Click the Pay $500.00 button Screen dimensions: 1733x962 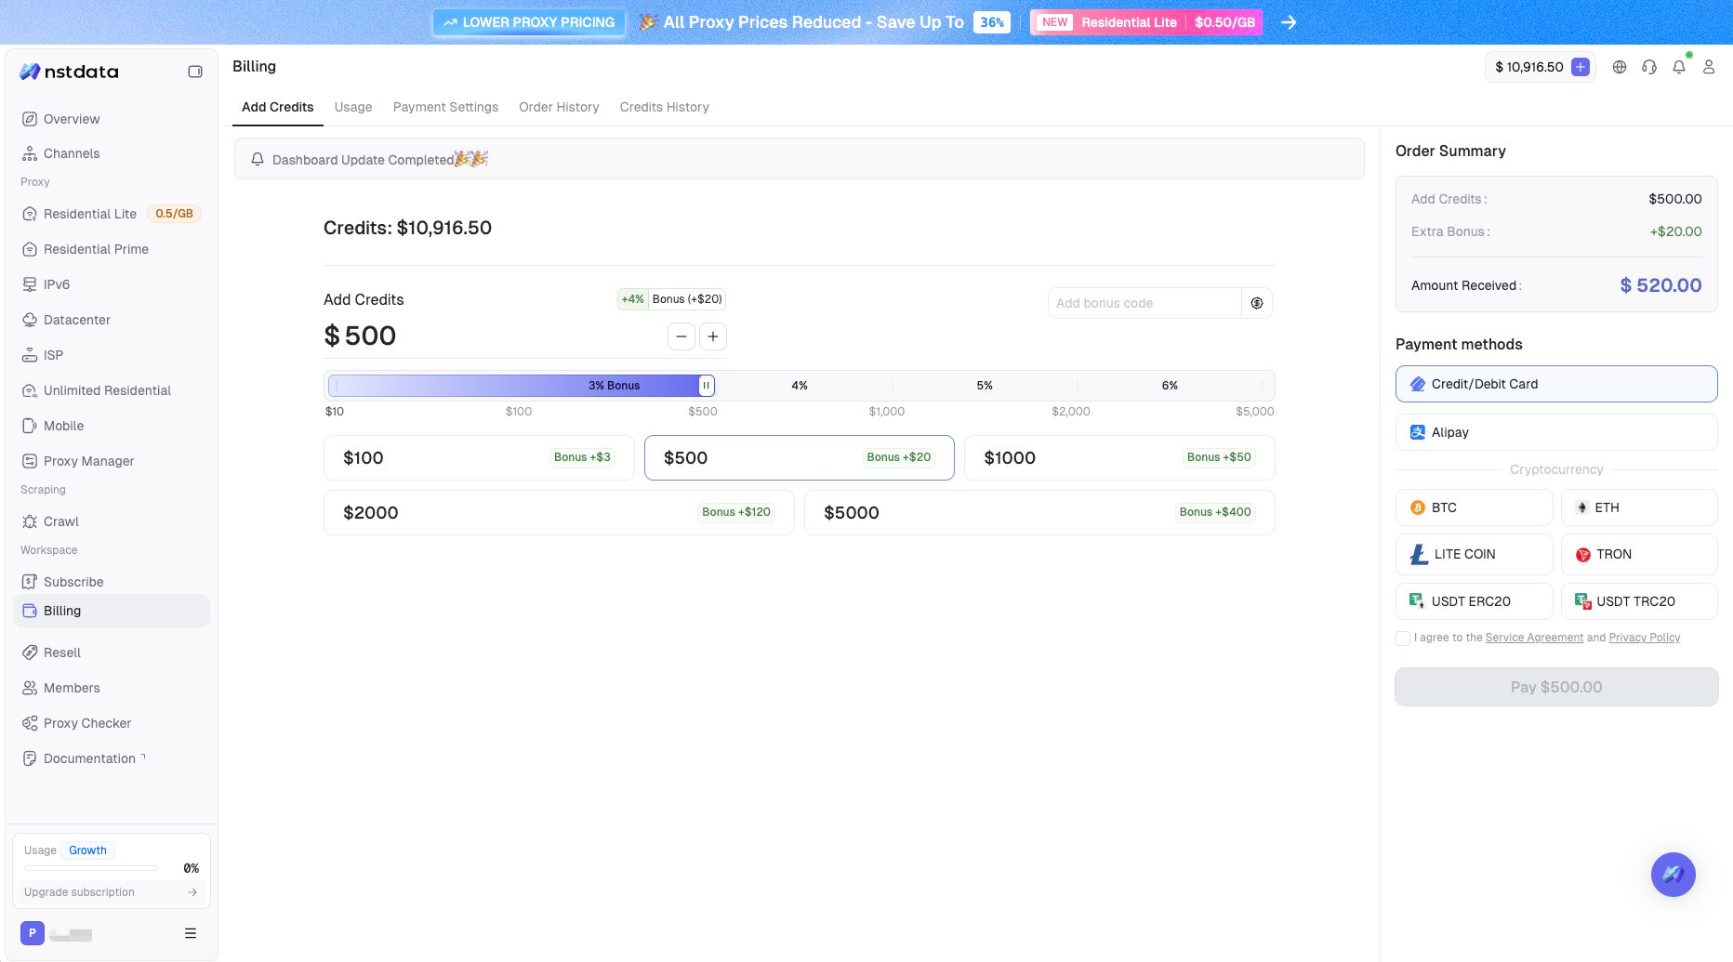tap(1556, 687)
